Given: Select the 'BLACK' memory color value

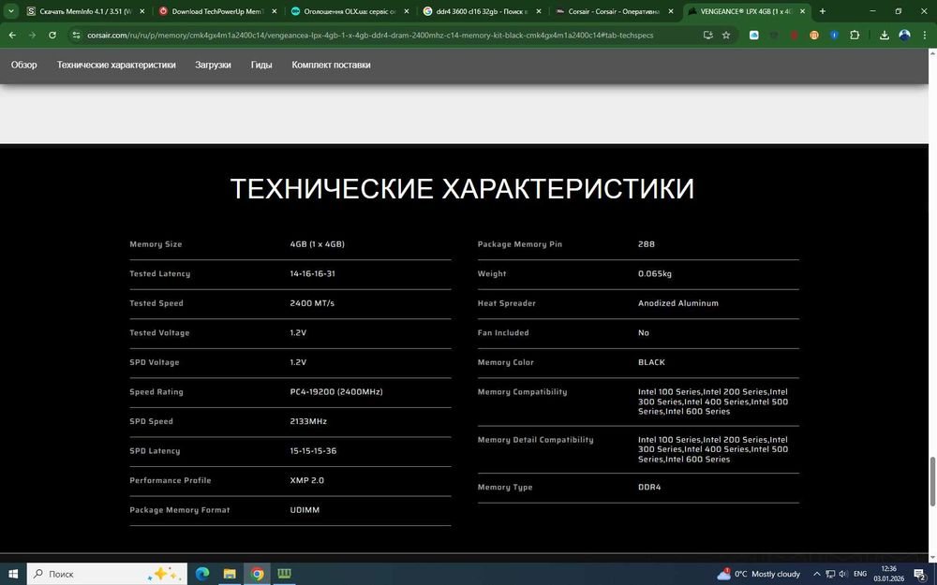Looking at the screenshot, I should pos(651,362).
